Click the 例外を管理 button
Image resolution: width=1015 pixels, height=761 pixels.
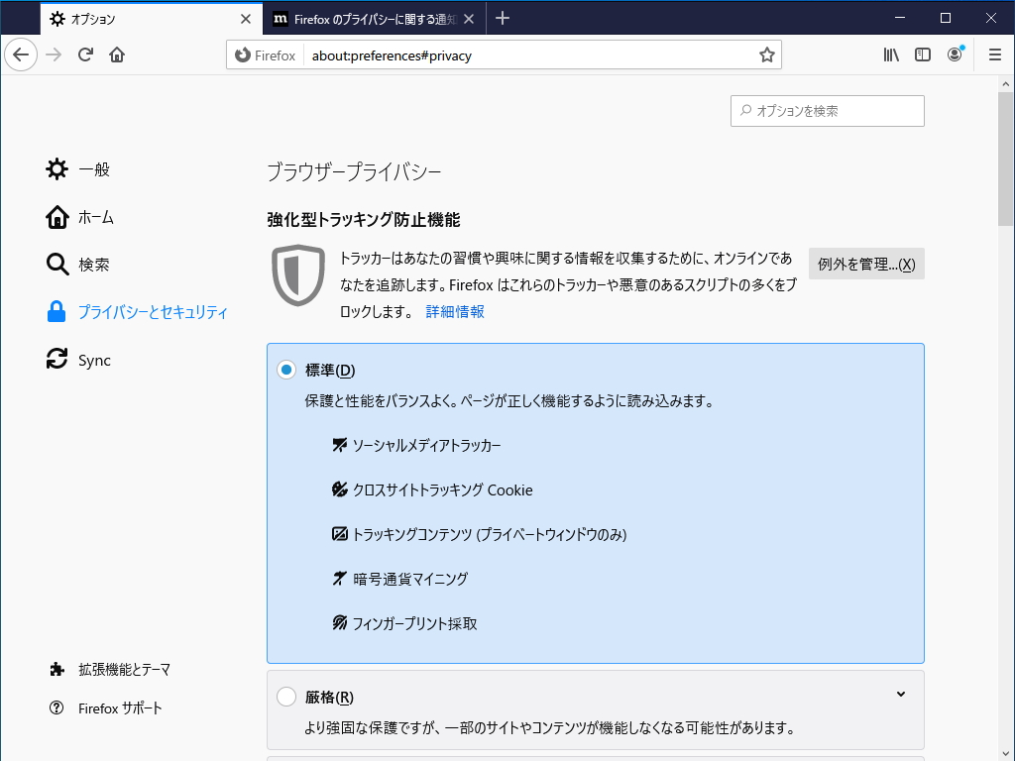(x=866, y=264)
